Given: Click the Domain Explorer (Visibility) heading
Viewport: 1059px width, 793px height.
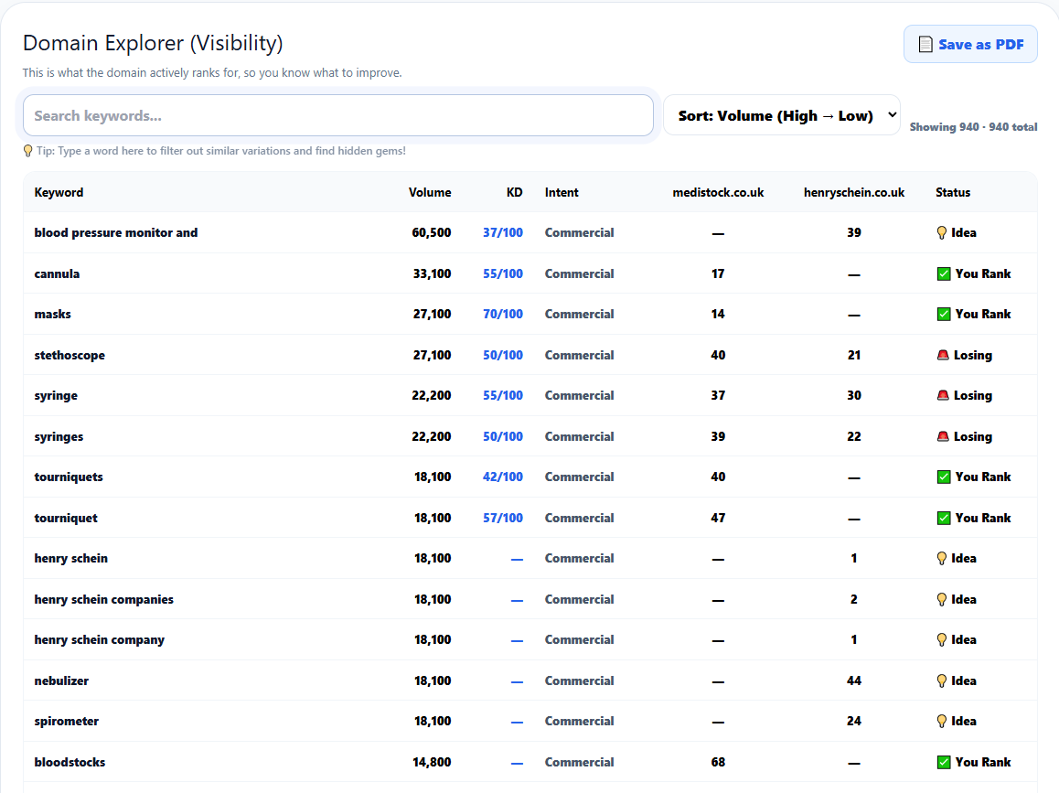Looking at the screenshot, I should point(153,43).
